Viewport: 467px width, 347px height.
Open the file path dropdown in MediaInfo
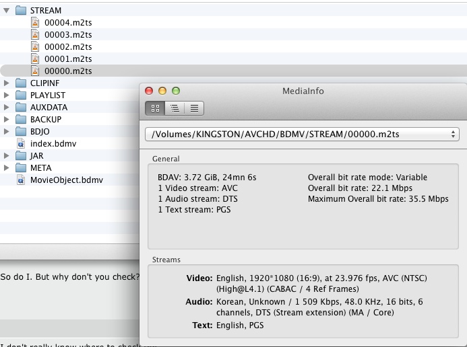point(302,134)
